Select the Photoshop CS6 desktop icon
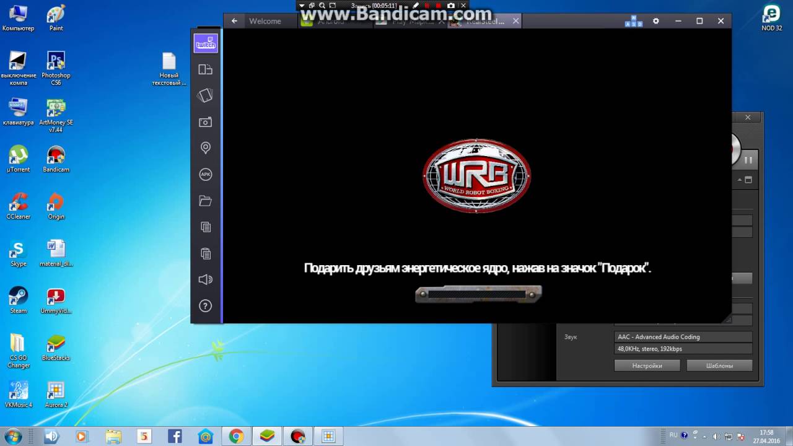Viewport: 793px width, 446px height. [x=56, y=68]
